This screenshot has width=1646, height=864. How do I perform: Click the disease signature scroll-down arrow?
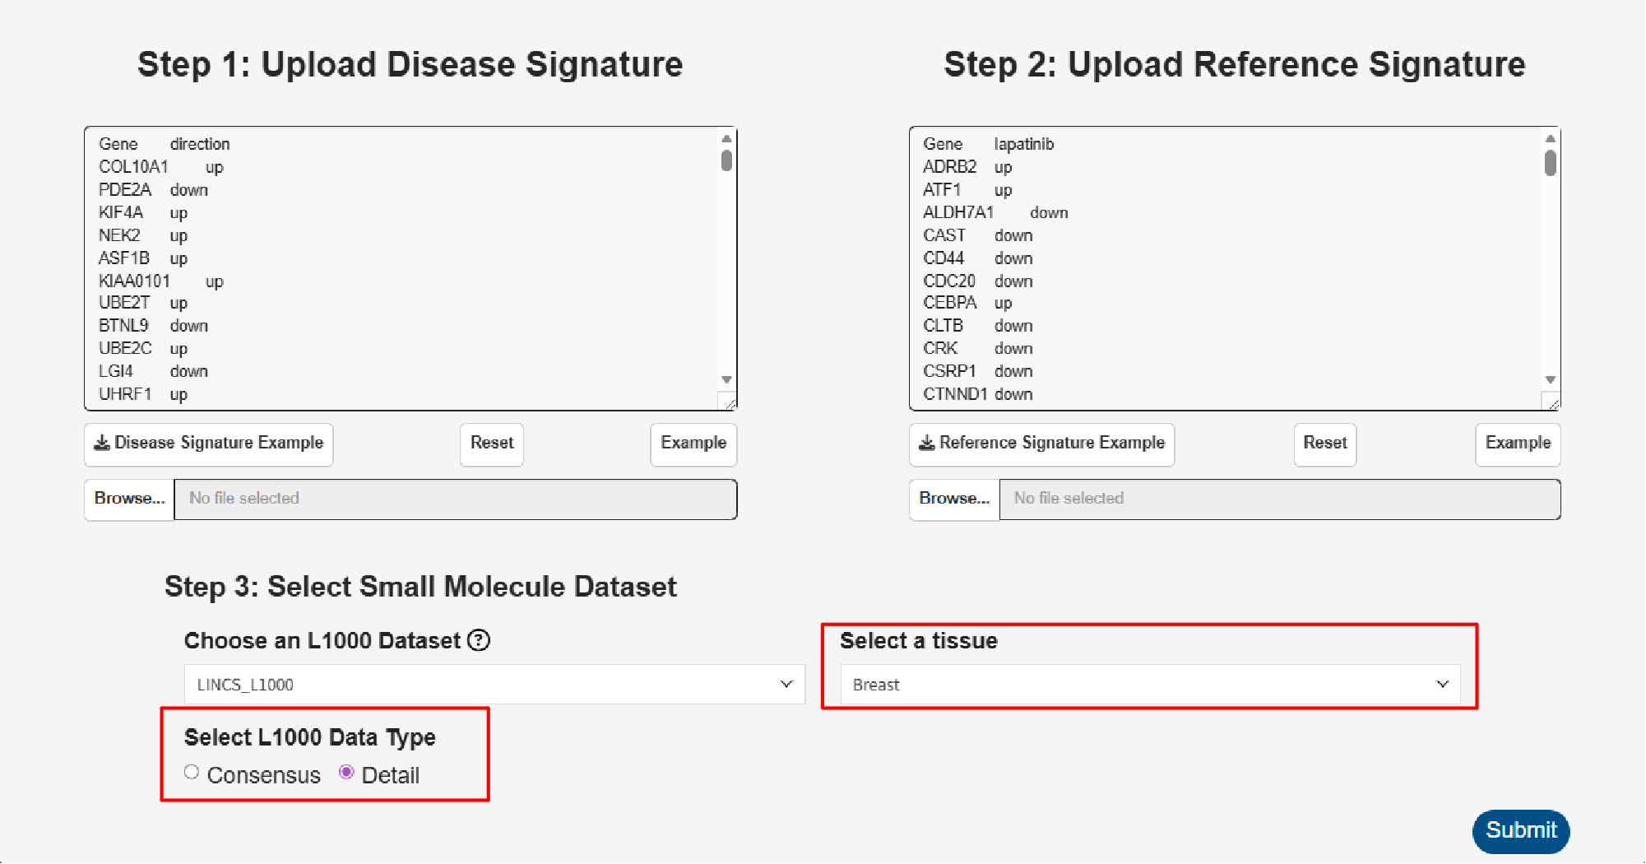726,379
